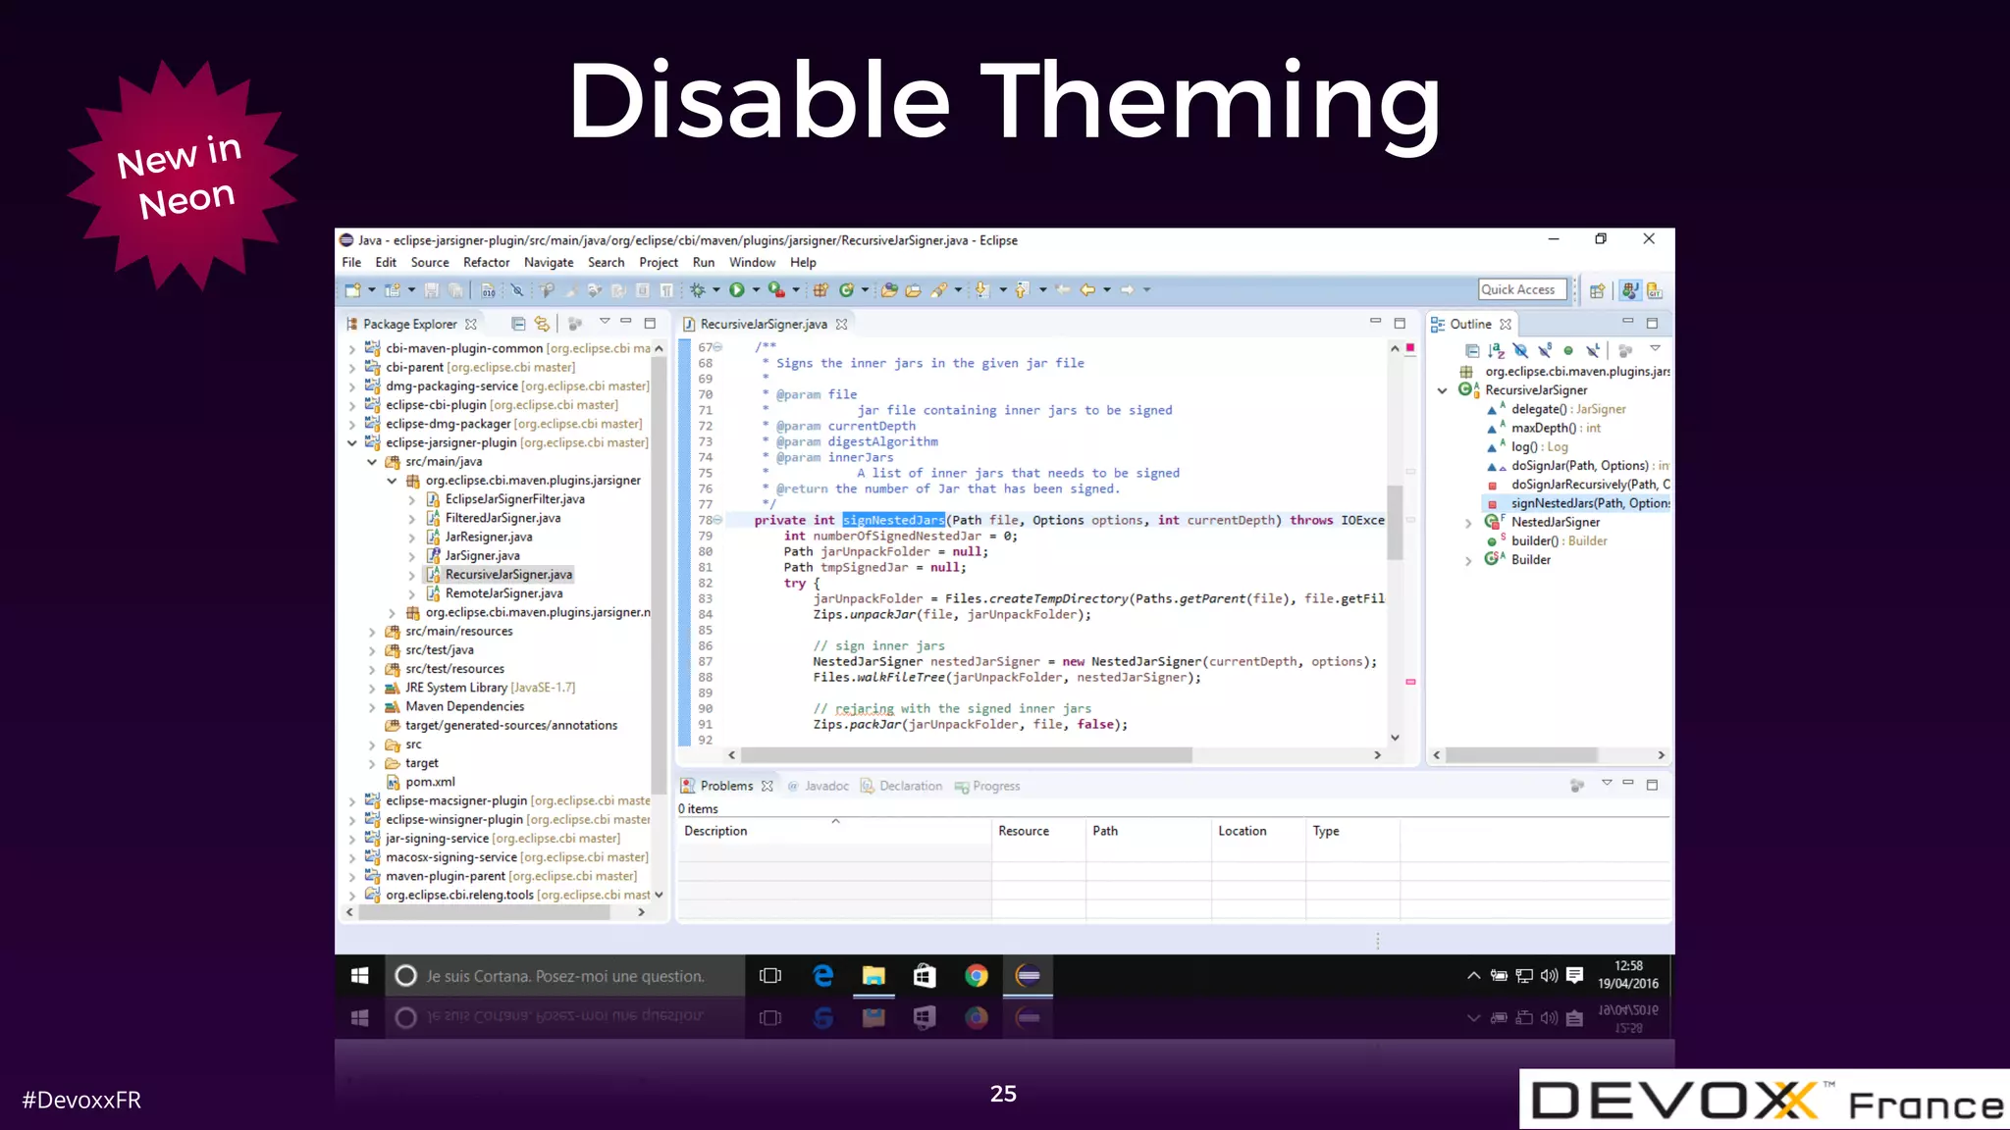
Task: Open the Refactor menu
Action: coord(486,263)
